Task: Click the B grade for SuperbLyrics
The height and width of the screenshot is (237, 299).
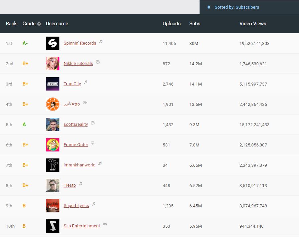Action: click(24, 206)
